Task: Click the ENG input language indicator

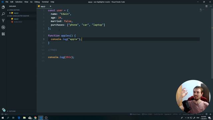Action: 198,118
